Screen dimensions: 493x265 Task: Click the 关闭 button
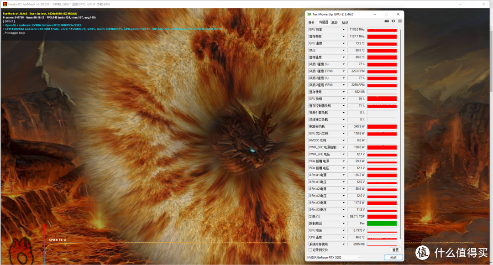[393, 257]
